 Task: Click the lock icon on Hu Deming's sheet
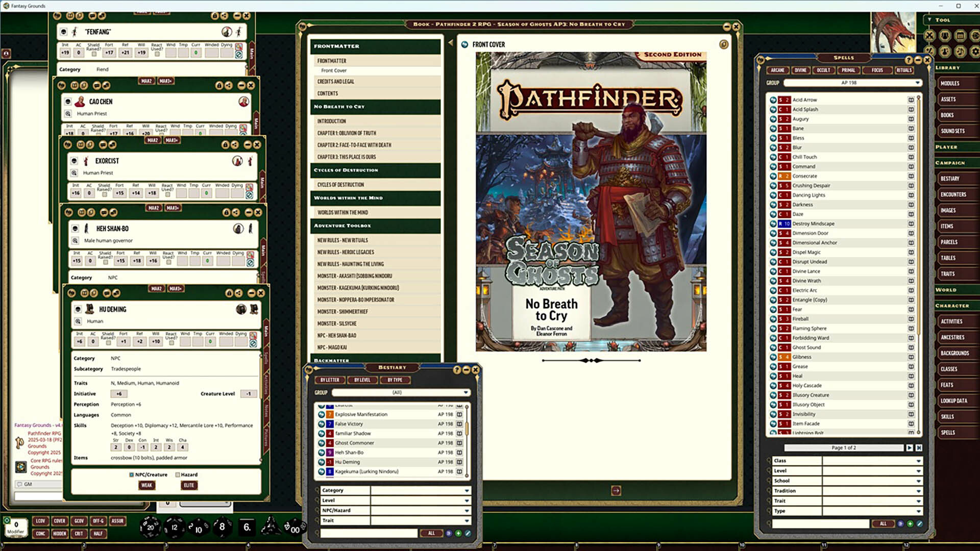coord(229,293)
